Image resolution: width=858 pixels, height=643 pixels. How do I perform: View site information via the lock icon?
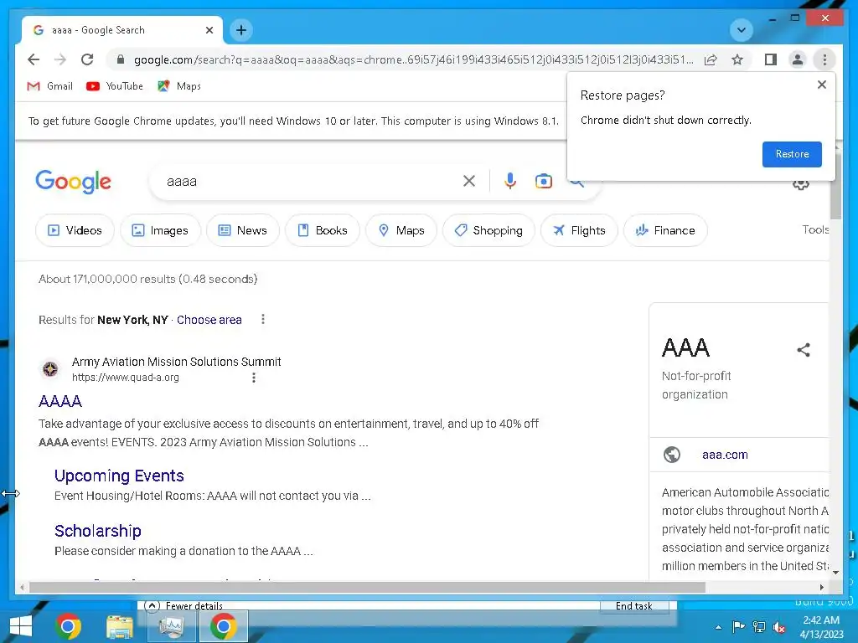coord(121,59)
